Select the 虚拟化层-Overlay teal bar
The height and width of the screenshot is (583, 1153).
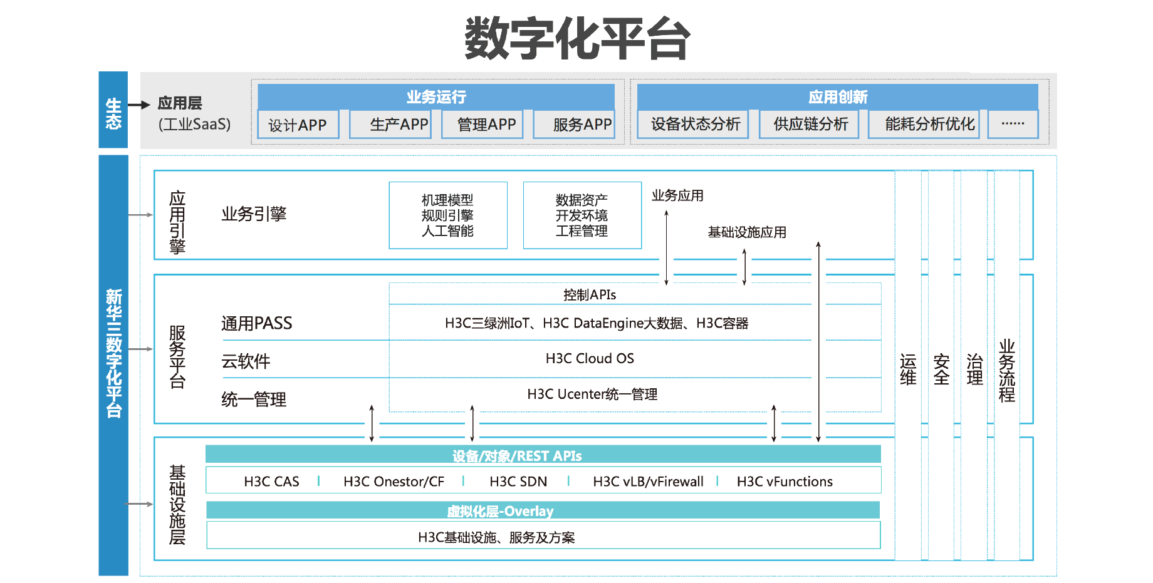coord(543,510)
